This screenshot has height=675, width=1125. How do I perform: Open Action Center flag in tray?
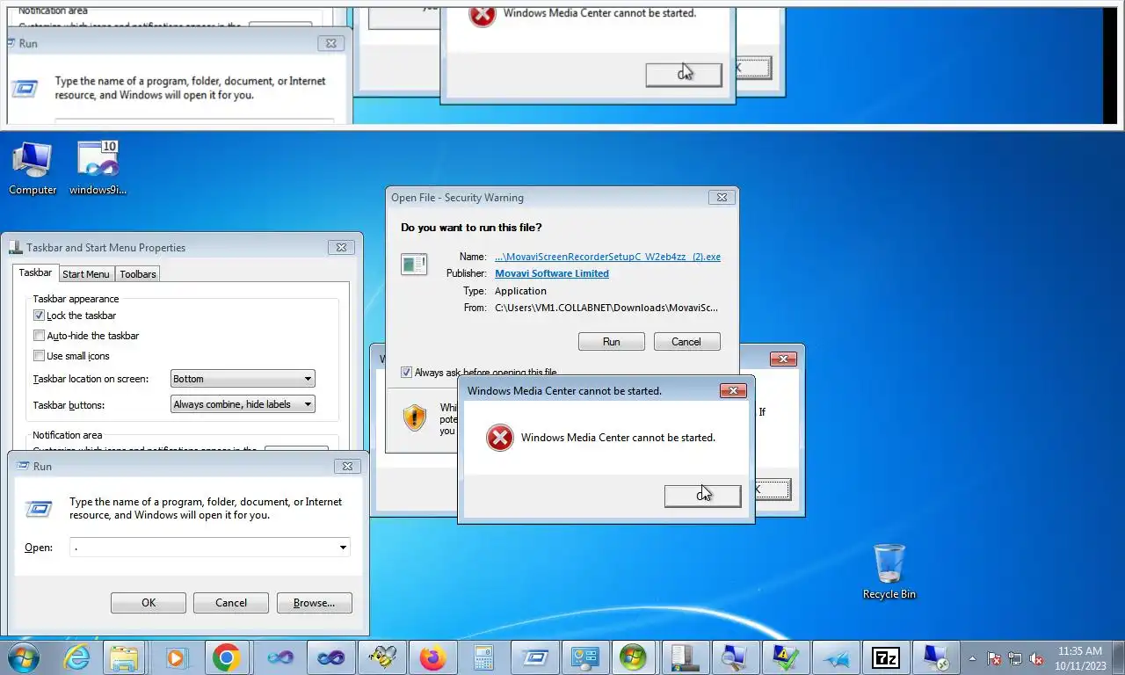pos(994,658)
